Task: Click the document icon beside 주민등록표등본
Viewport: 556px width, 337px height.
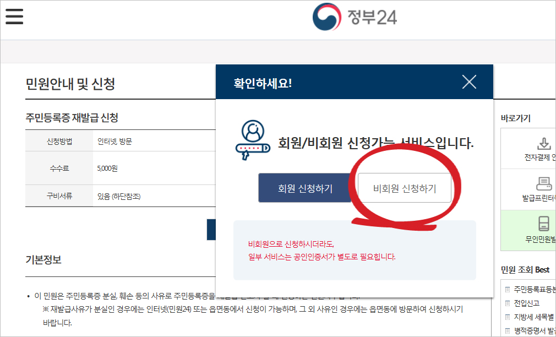Action: point(508,290)
